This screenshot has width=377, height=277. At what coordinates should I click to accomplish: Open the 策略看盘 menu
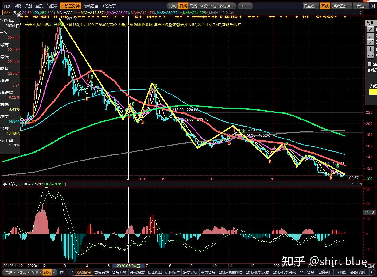click(x=91, y=6)
